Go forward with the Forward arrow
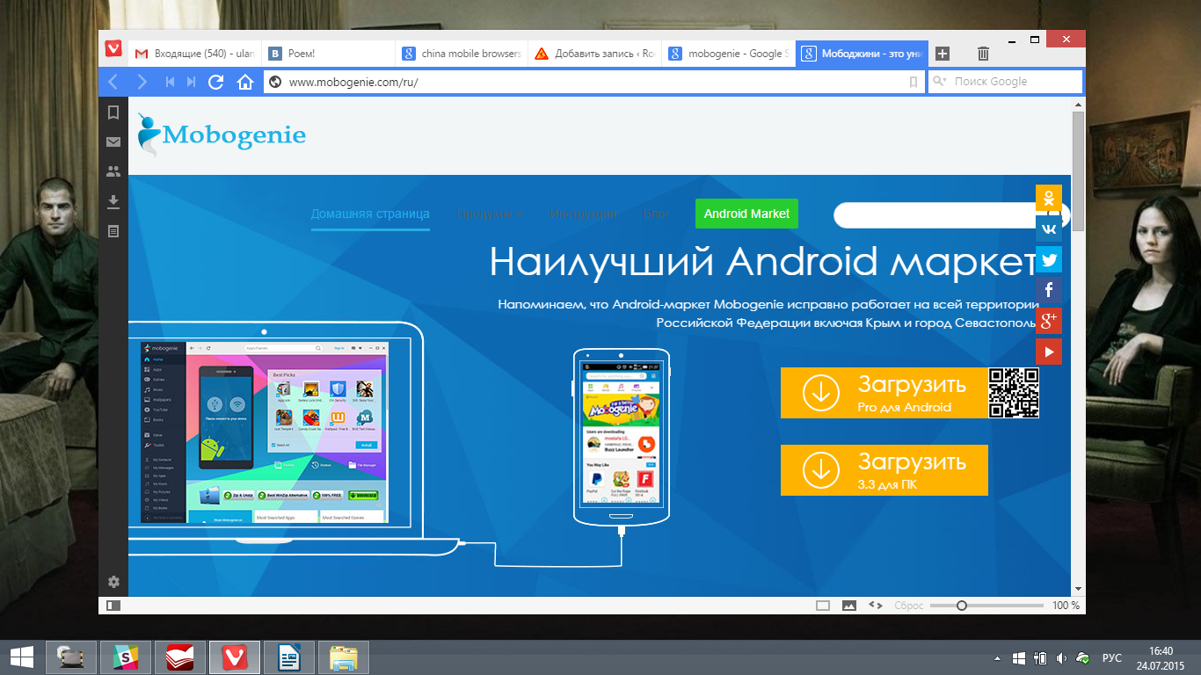 [142, 82]
